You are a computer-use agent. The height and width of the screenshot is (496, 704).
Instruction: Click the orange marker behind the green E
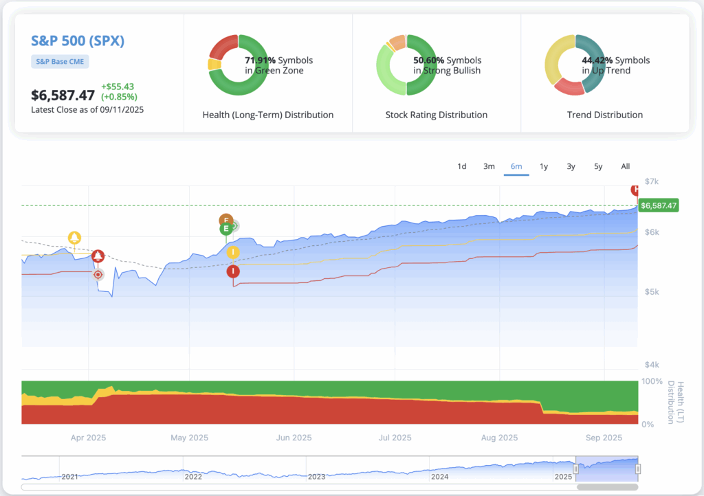225,219
